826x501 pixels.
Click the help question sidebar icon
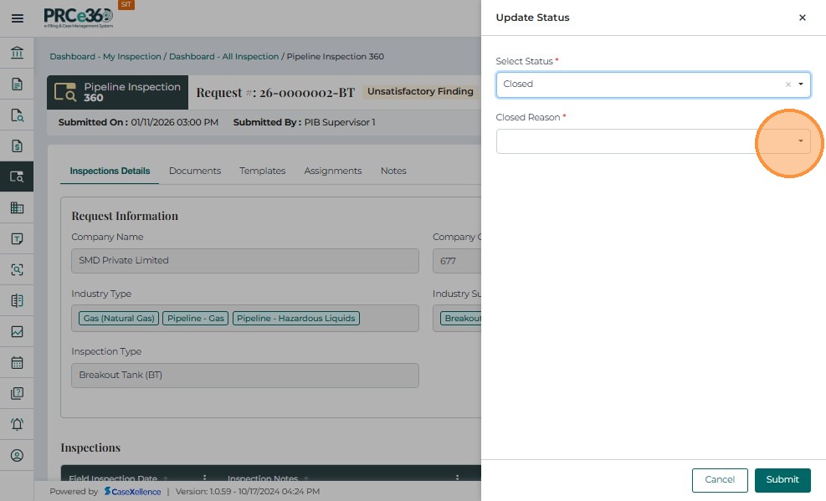tap(17, 393)
